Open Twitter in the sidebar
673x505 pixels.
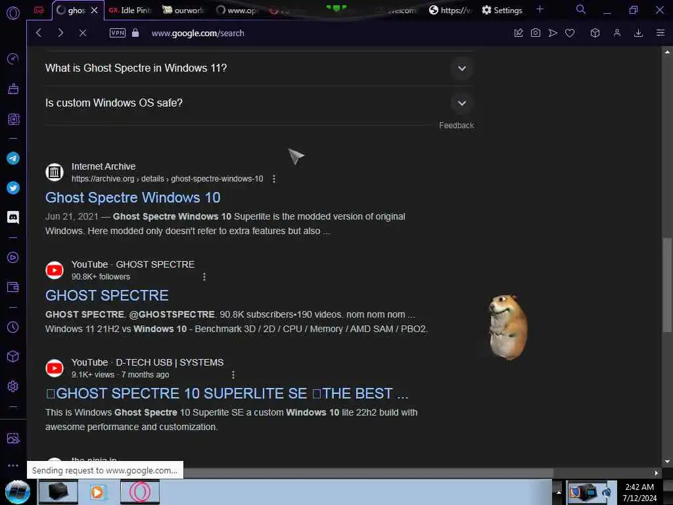click(x=13, y=188)
